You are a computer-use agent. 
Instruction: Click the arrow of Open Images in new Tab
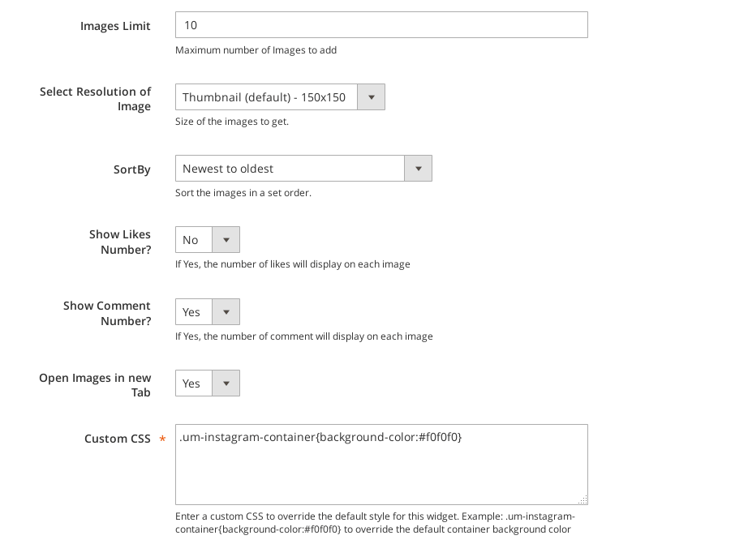pyautogui.click(x=226, y=383)
